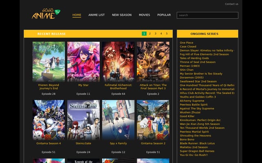Go to page 5 of recent releases
This screenshot has width=262, height=163.
(167, 33)
